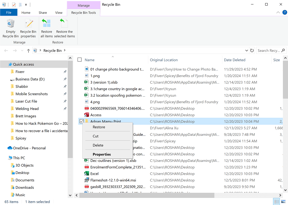Collapse the ribbon with the chevron
Image resolution: width=288 pixels, height=205 pixels.
(x=278, y=12)
